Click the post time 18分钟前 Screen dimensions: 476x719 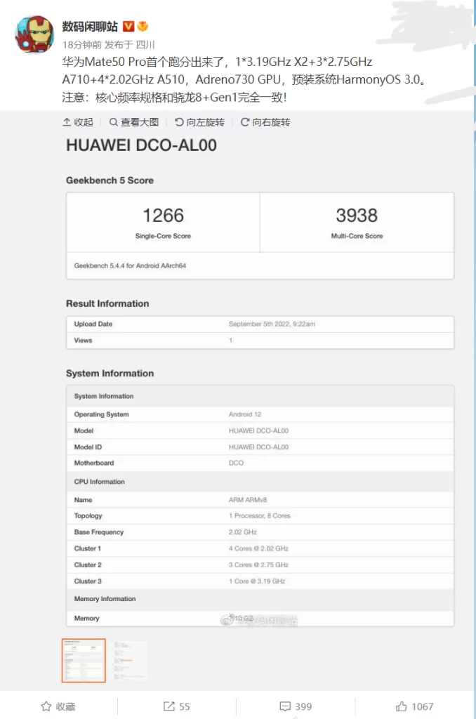[81, 44]
